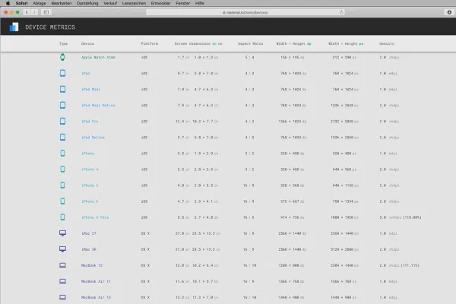Click the laptop icon beside MacBook 12
The width and height of the screenshot is (456, 304).
[x=62, y=265]
